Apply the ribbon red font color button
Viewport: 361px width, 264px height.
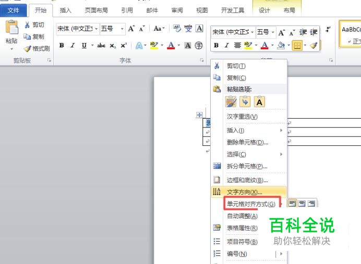(171, 45)
